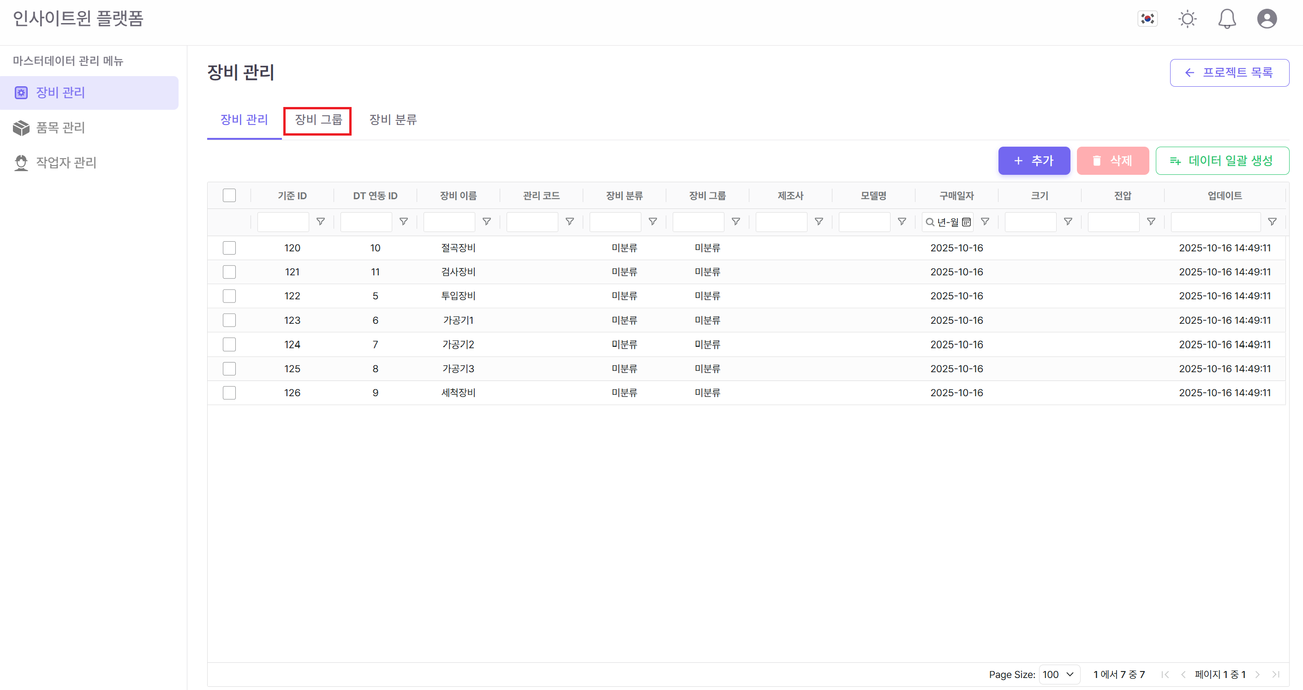Open the user profile avatar
This screenshot has height=690, width=1303.
click(x=1267, y=19)
